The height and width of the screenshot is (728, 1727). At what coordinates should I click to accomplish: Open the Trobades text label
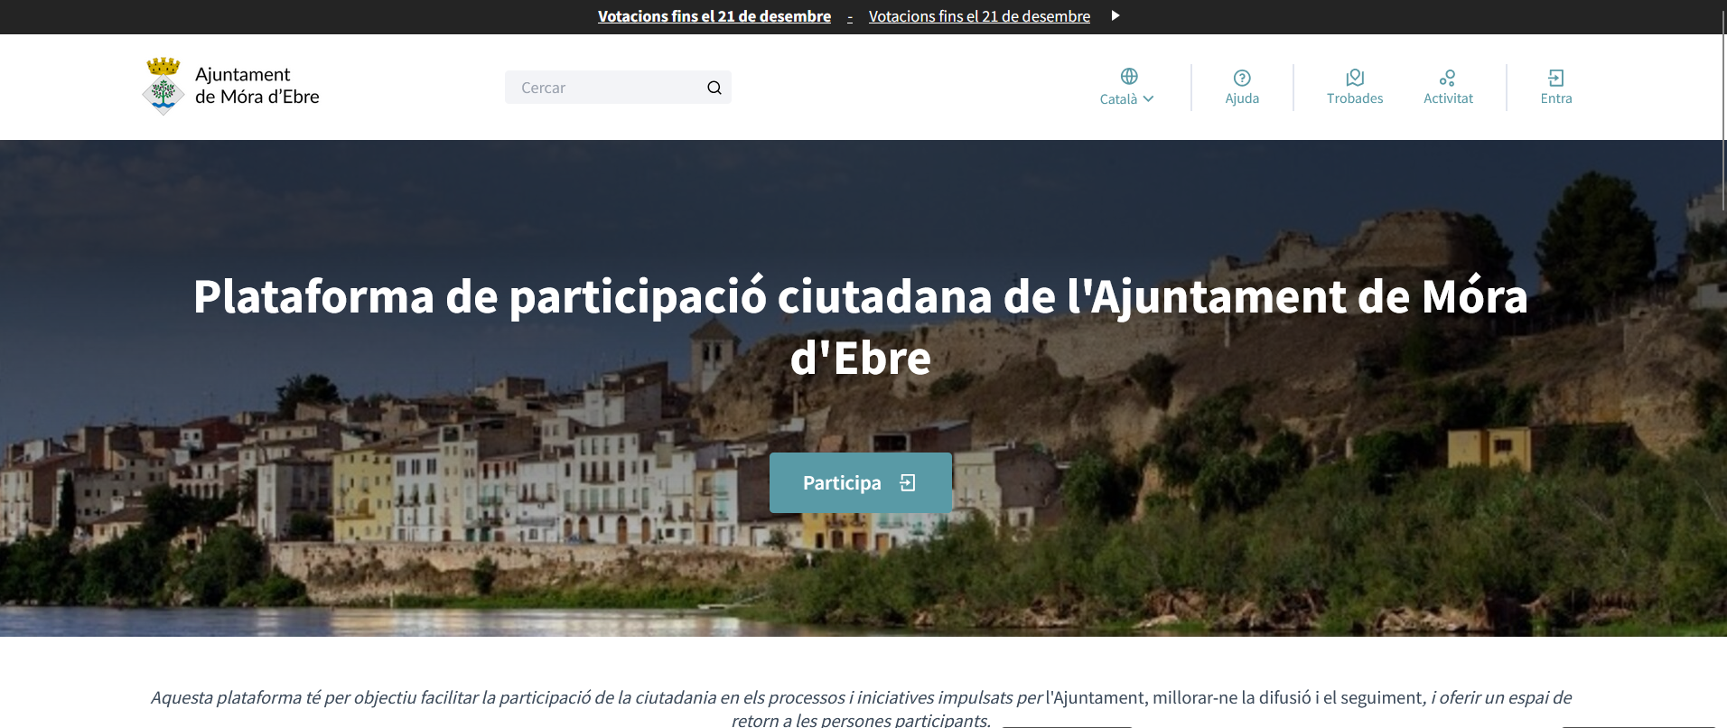tap(1354, 98)
